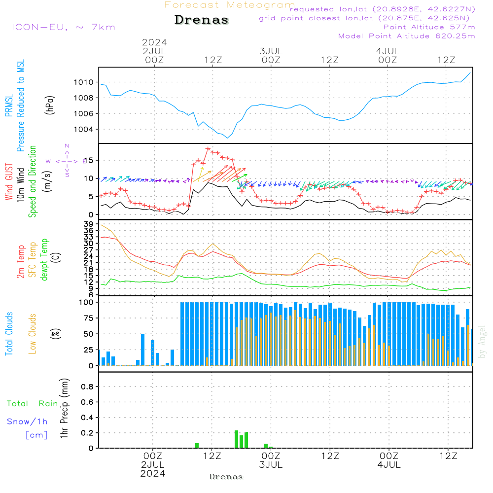Click the small 'Drenas' caption at the bottom
Viewport: 493px width, 493px height.
(x=226, y=477)
